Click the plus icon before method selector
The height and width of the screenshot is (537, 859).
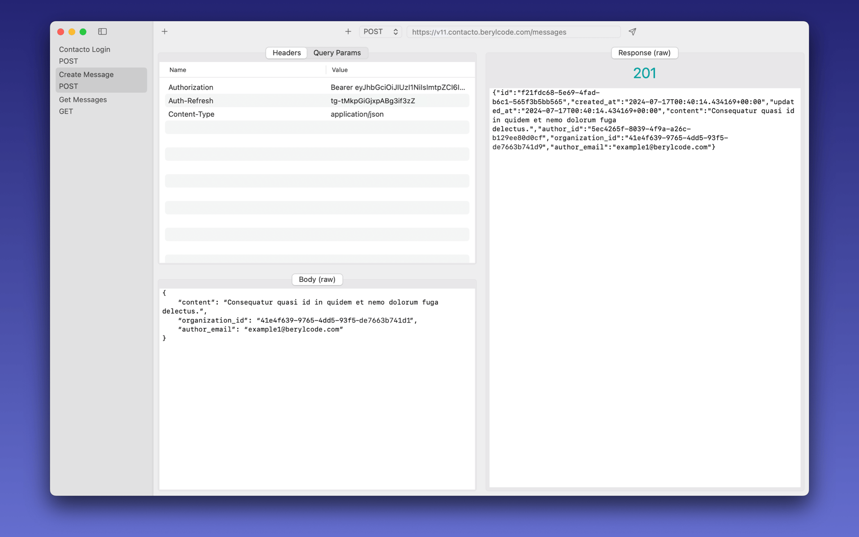coord(348,32)
